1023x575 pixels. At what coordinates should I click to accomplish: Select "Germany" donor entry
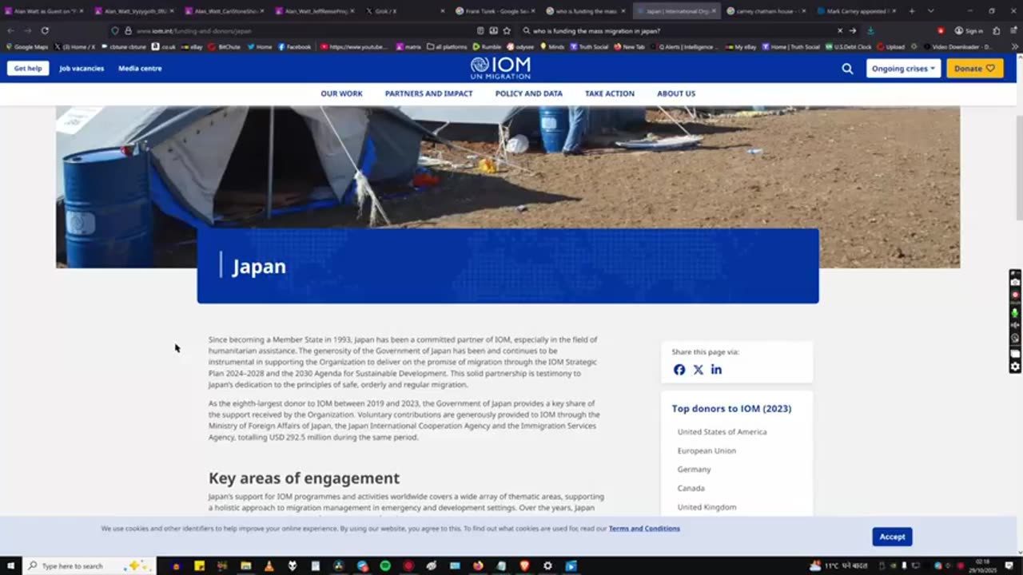[694, 470]
